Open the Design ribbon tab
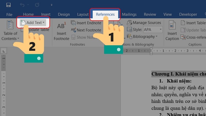 pos(64,14)
